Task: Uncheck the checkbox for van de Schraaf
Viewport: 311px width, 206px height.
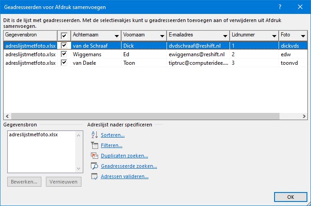Action: [64, 45]
